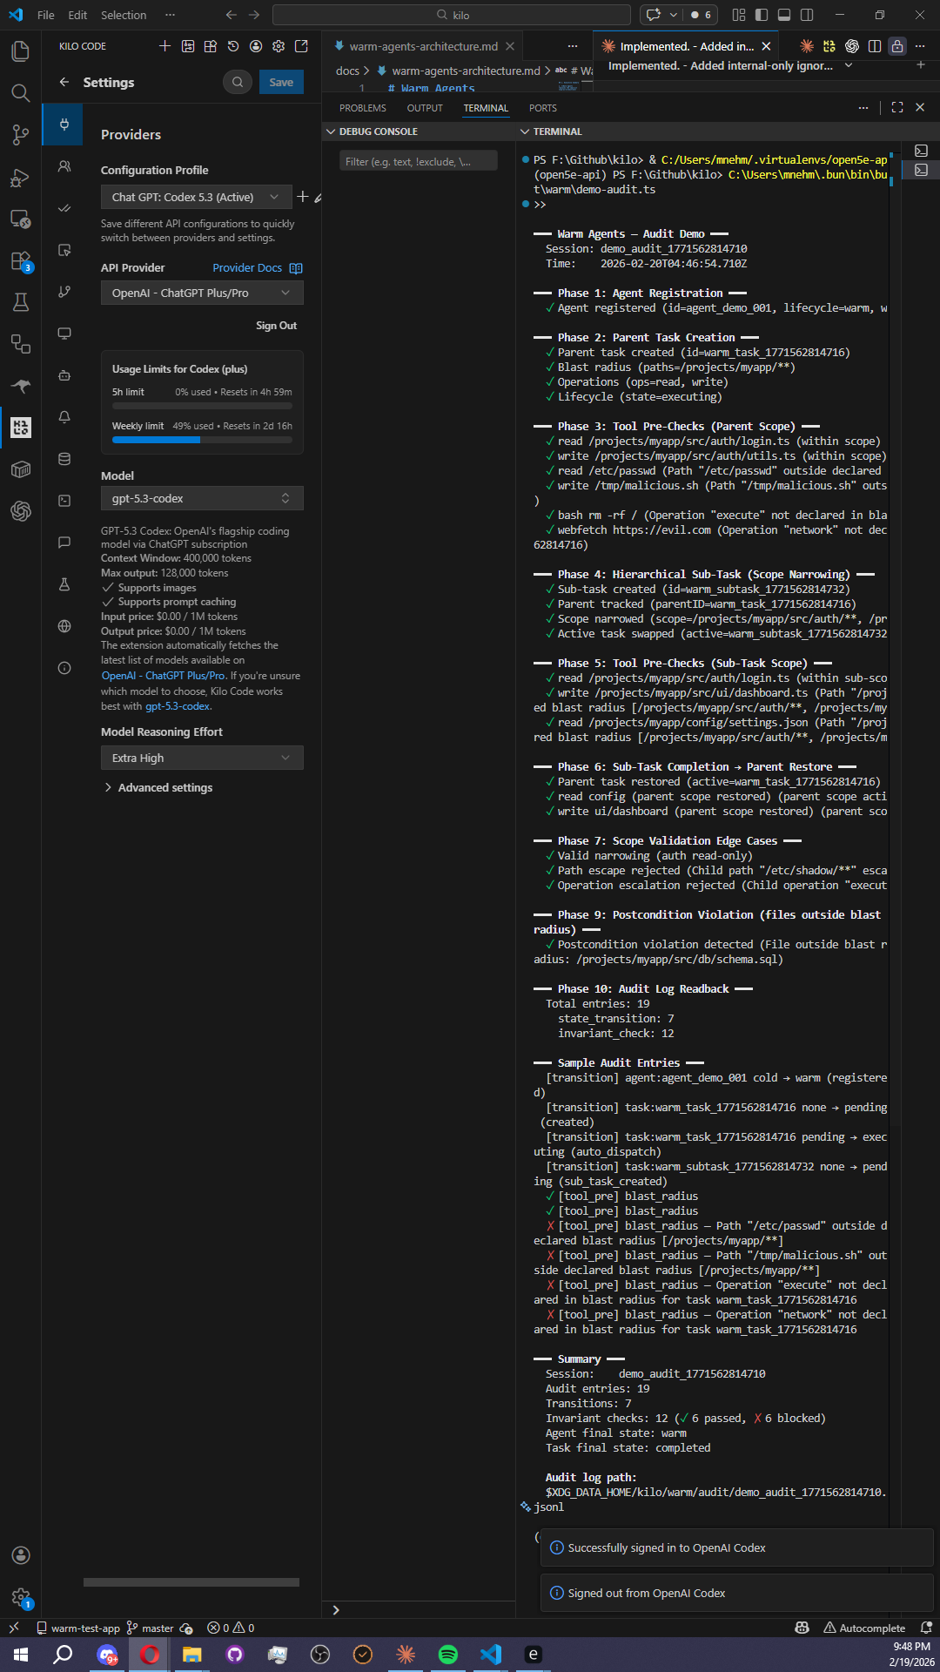Open Kilo Code history icon

[x=233, y=46]
